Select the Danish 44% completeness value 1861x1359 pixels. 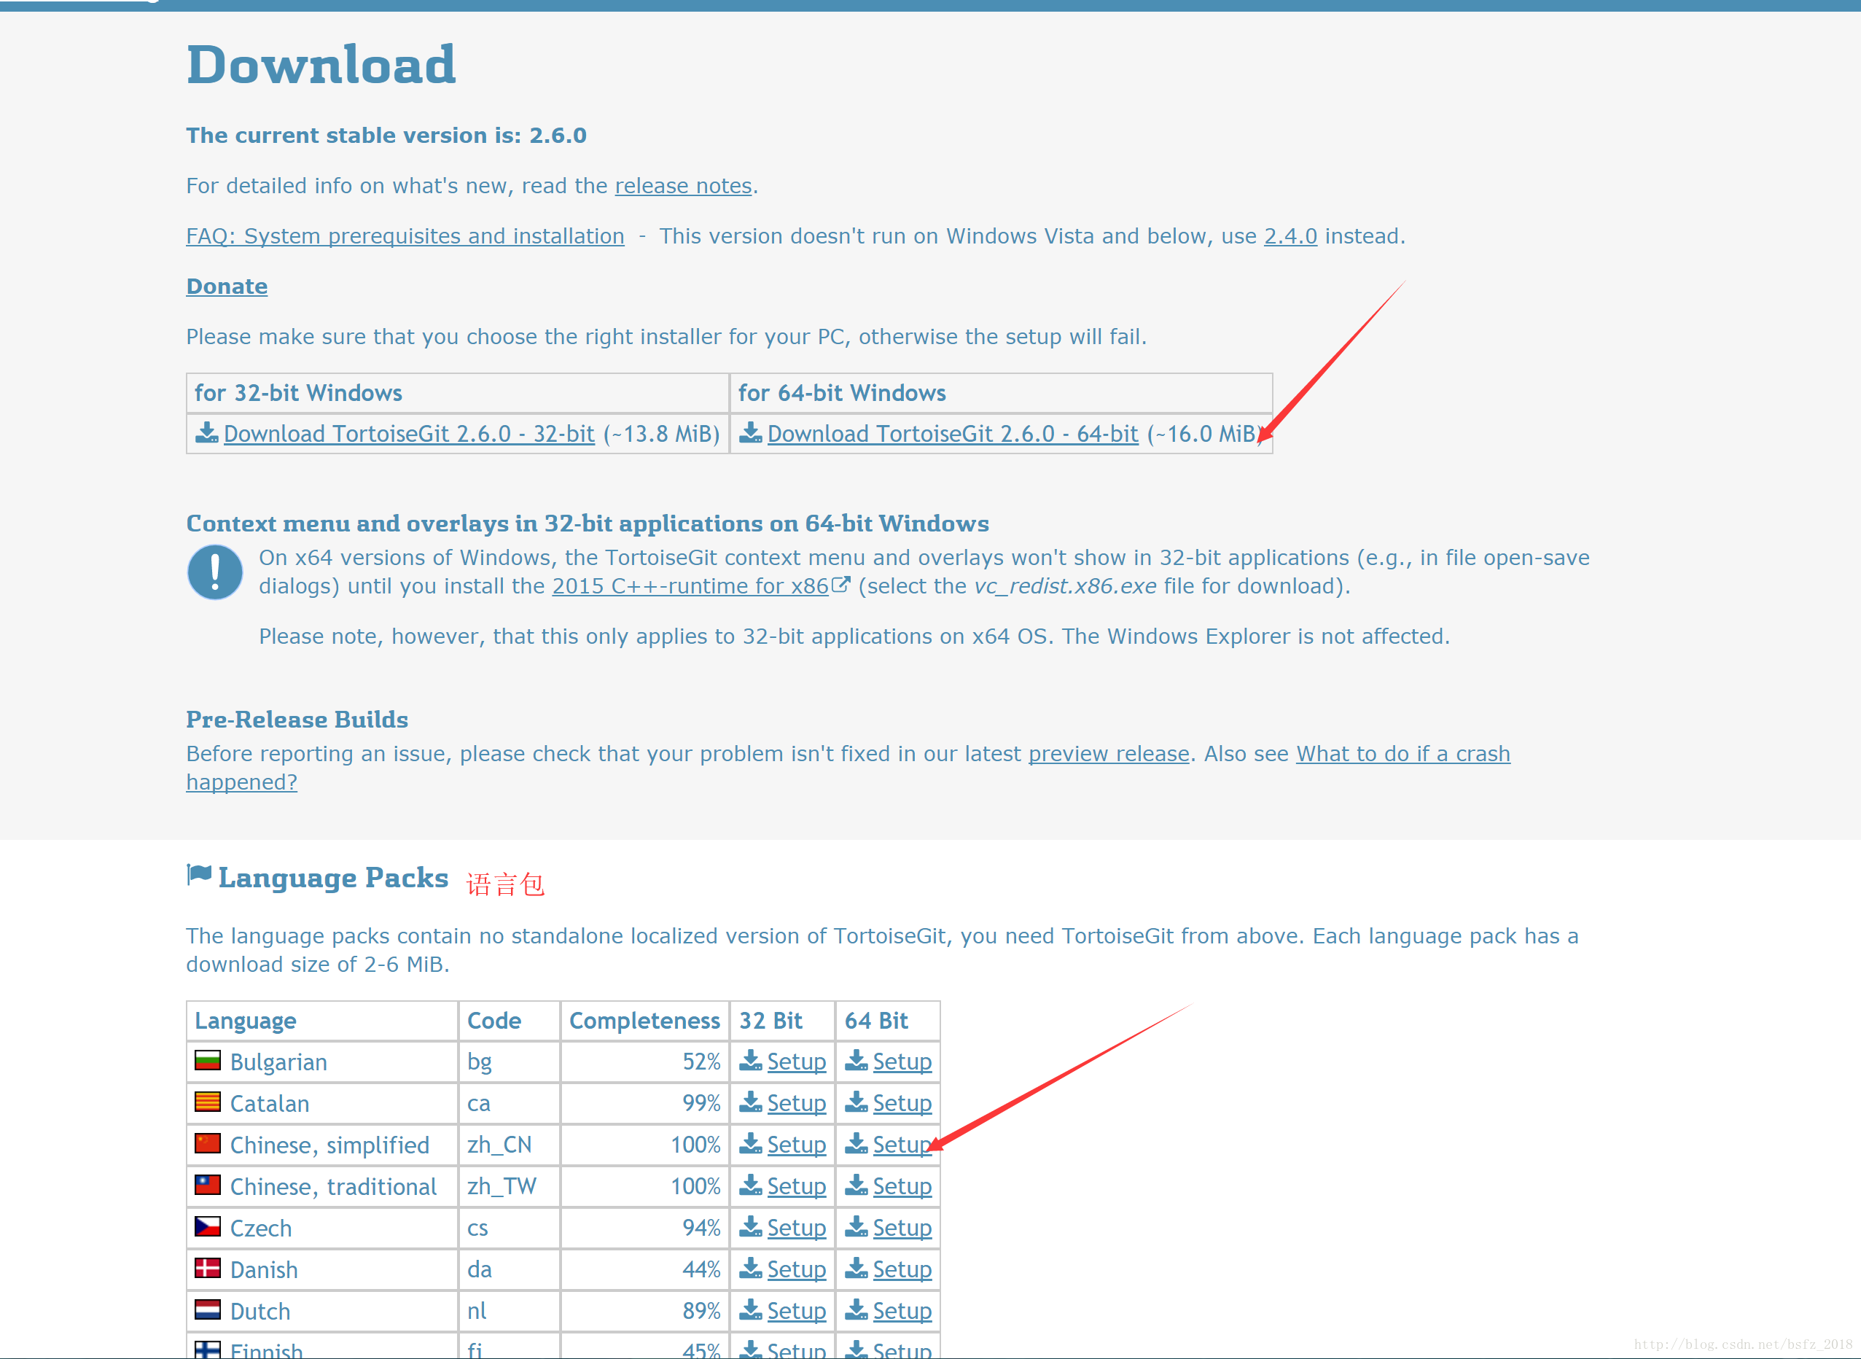pyautogui.click(x=701, y=1269)
